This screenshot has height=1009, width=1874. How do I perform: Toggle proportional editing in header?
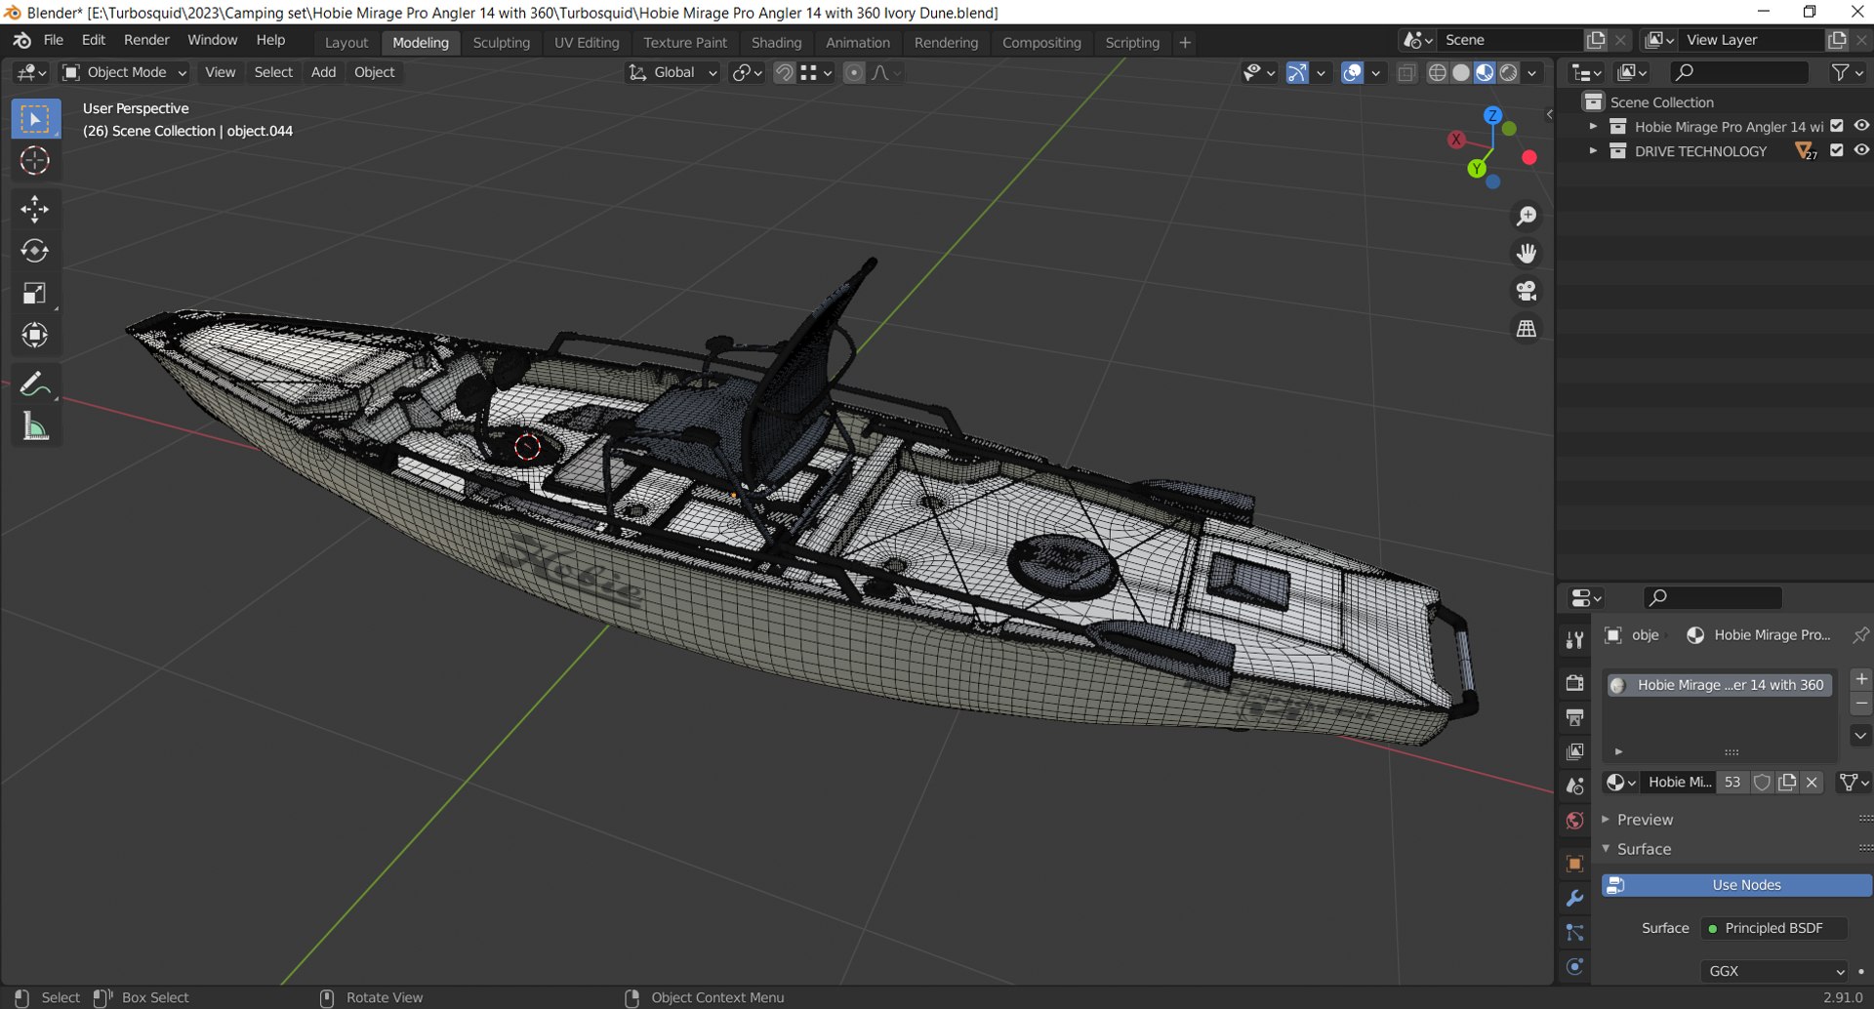point(854,72)
